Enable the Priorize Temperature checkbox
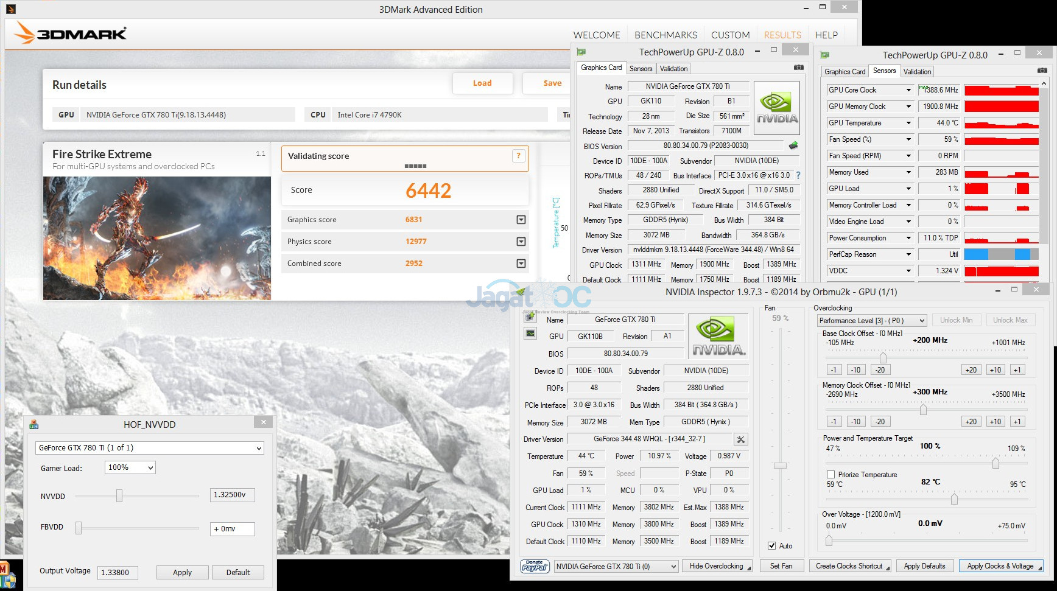The image size is (1057, 591). pos(830,474)
